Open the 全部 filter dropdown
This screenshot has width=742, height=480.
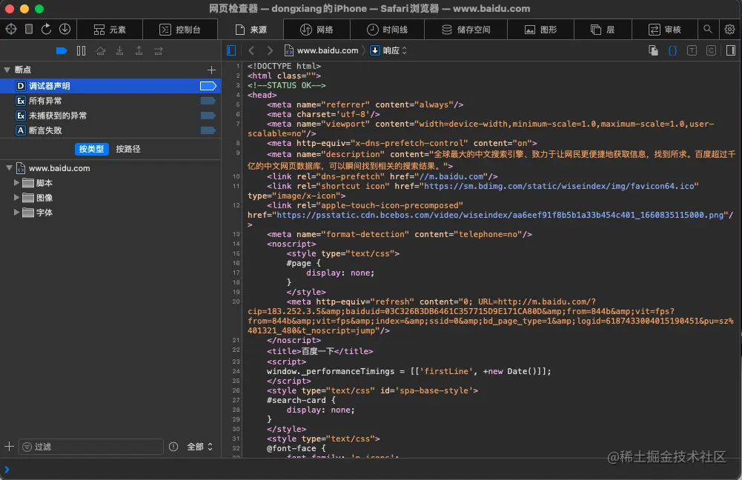[200, 447]
